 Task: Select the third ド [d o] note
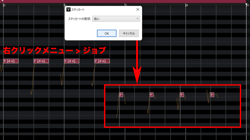coord(71,61)
